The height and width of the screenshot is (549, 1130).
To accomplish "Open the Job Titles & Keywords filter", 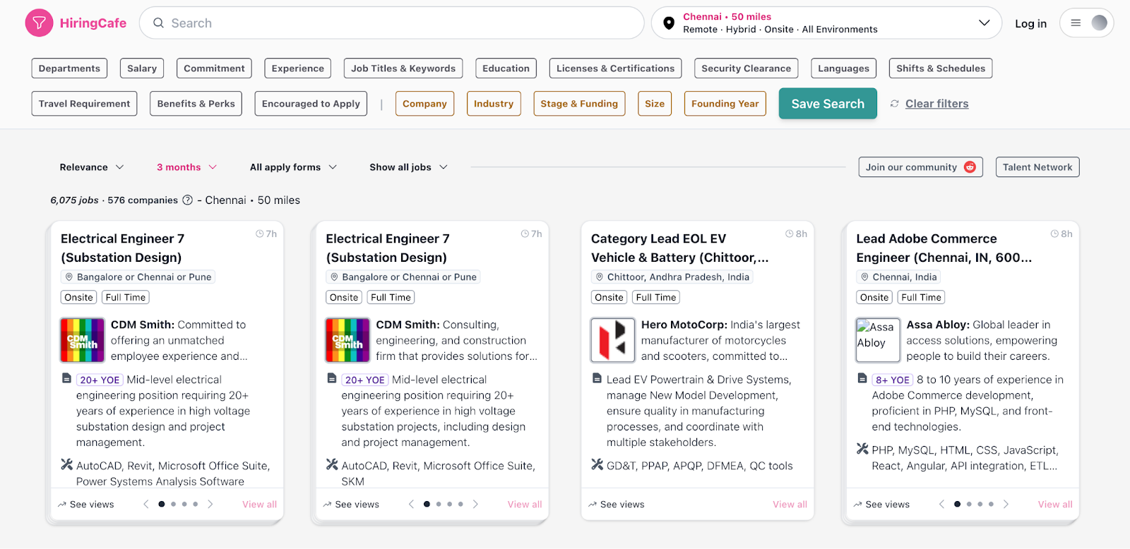I will coord(403,68).
